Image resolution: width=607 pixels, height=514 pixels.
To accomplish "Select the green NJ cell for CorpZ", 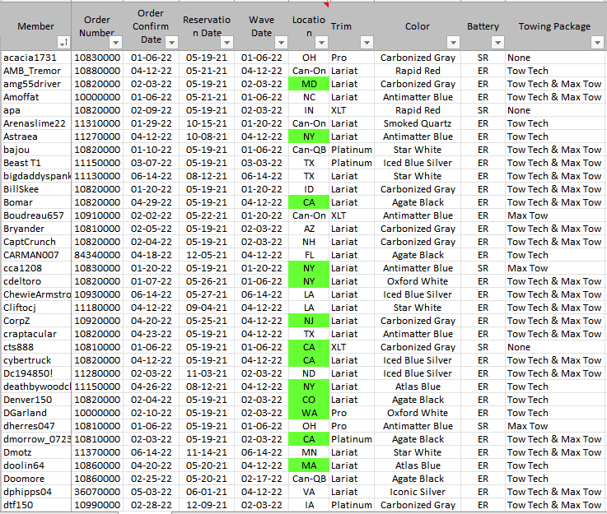I will (309, 321).
